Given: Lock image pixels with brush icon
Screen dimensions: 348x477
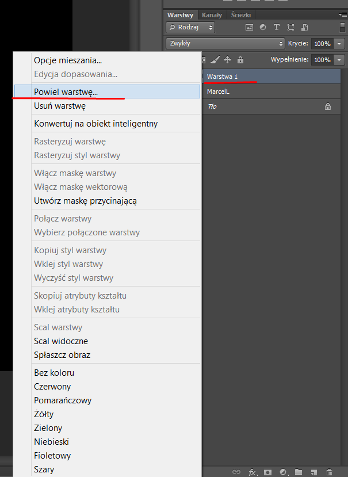Looking at the screenshot, I should [x=215, y=60].
